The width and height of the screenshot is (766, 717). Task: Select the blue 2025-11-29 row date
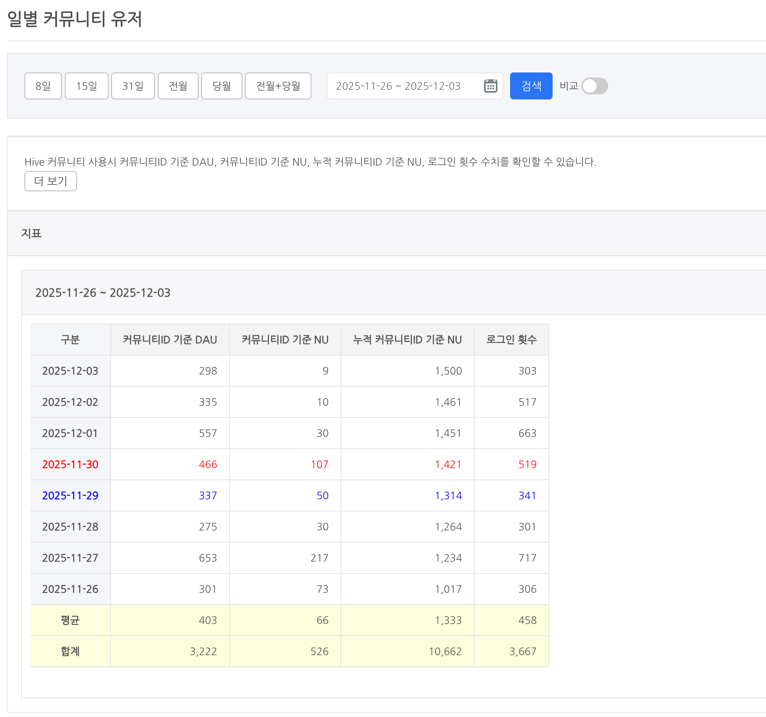click(70, 495)
